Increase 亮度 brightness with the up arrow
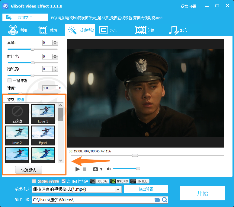This screenshot has width=234, height=207. click(x=55, y=41)
